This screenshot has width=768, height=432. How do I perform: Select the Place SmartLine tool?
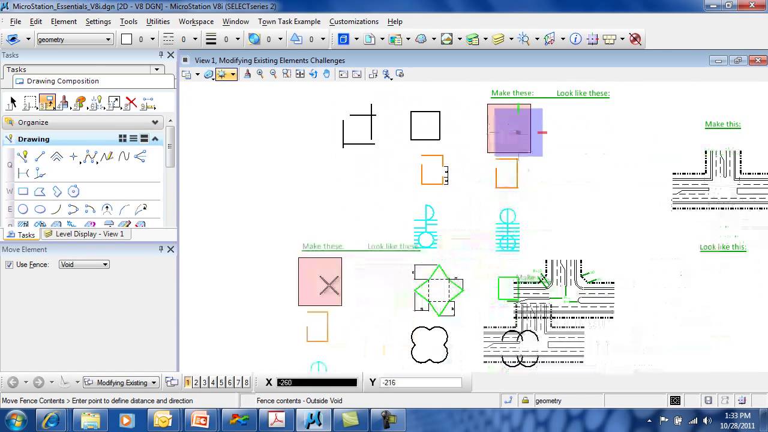click(x=23, y=157)
